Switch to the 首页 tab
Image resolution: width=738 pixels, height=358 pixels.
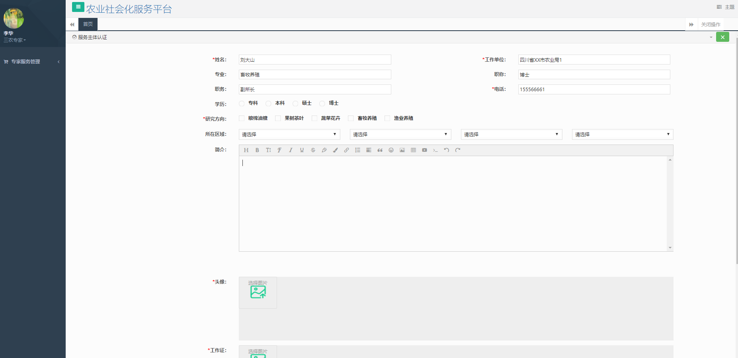pos(88,24)
